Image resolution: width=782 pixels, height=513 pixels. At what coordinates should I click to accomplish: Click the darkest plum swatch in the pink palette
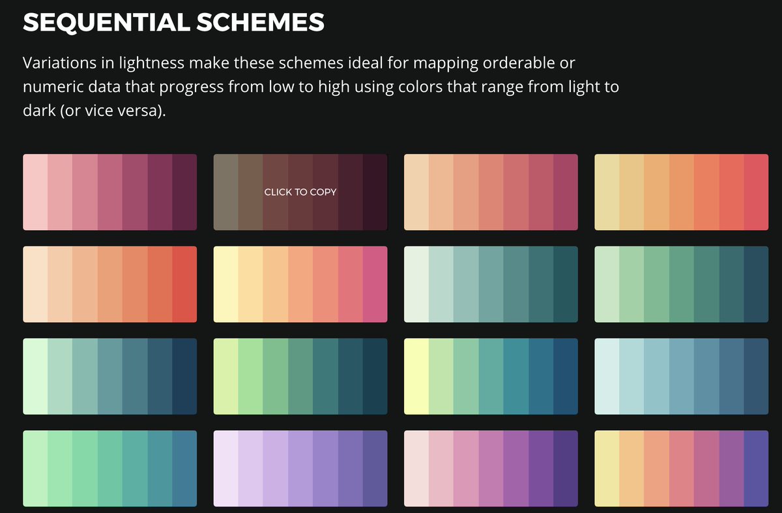(x=184, y=192)
